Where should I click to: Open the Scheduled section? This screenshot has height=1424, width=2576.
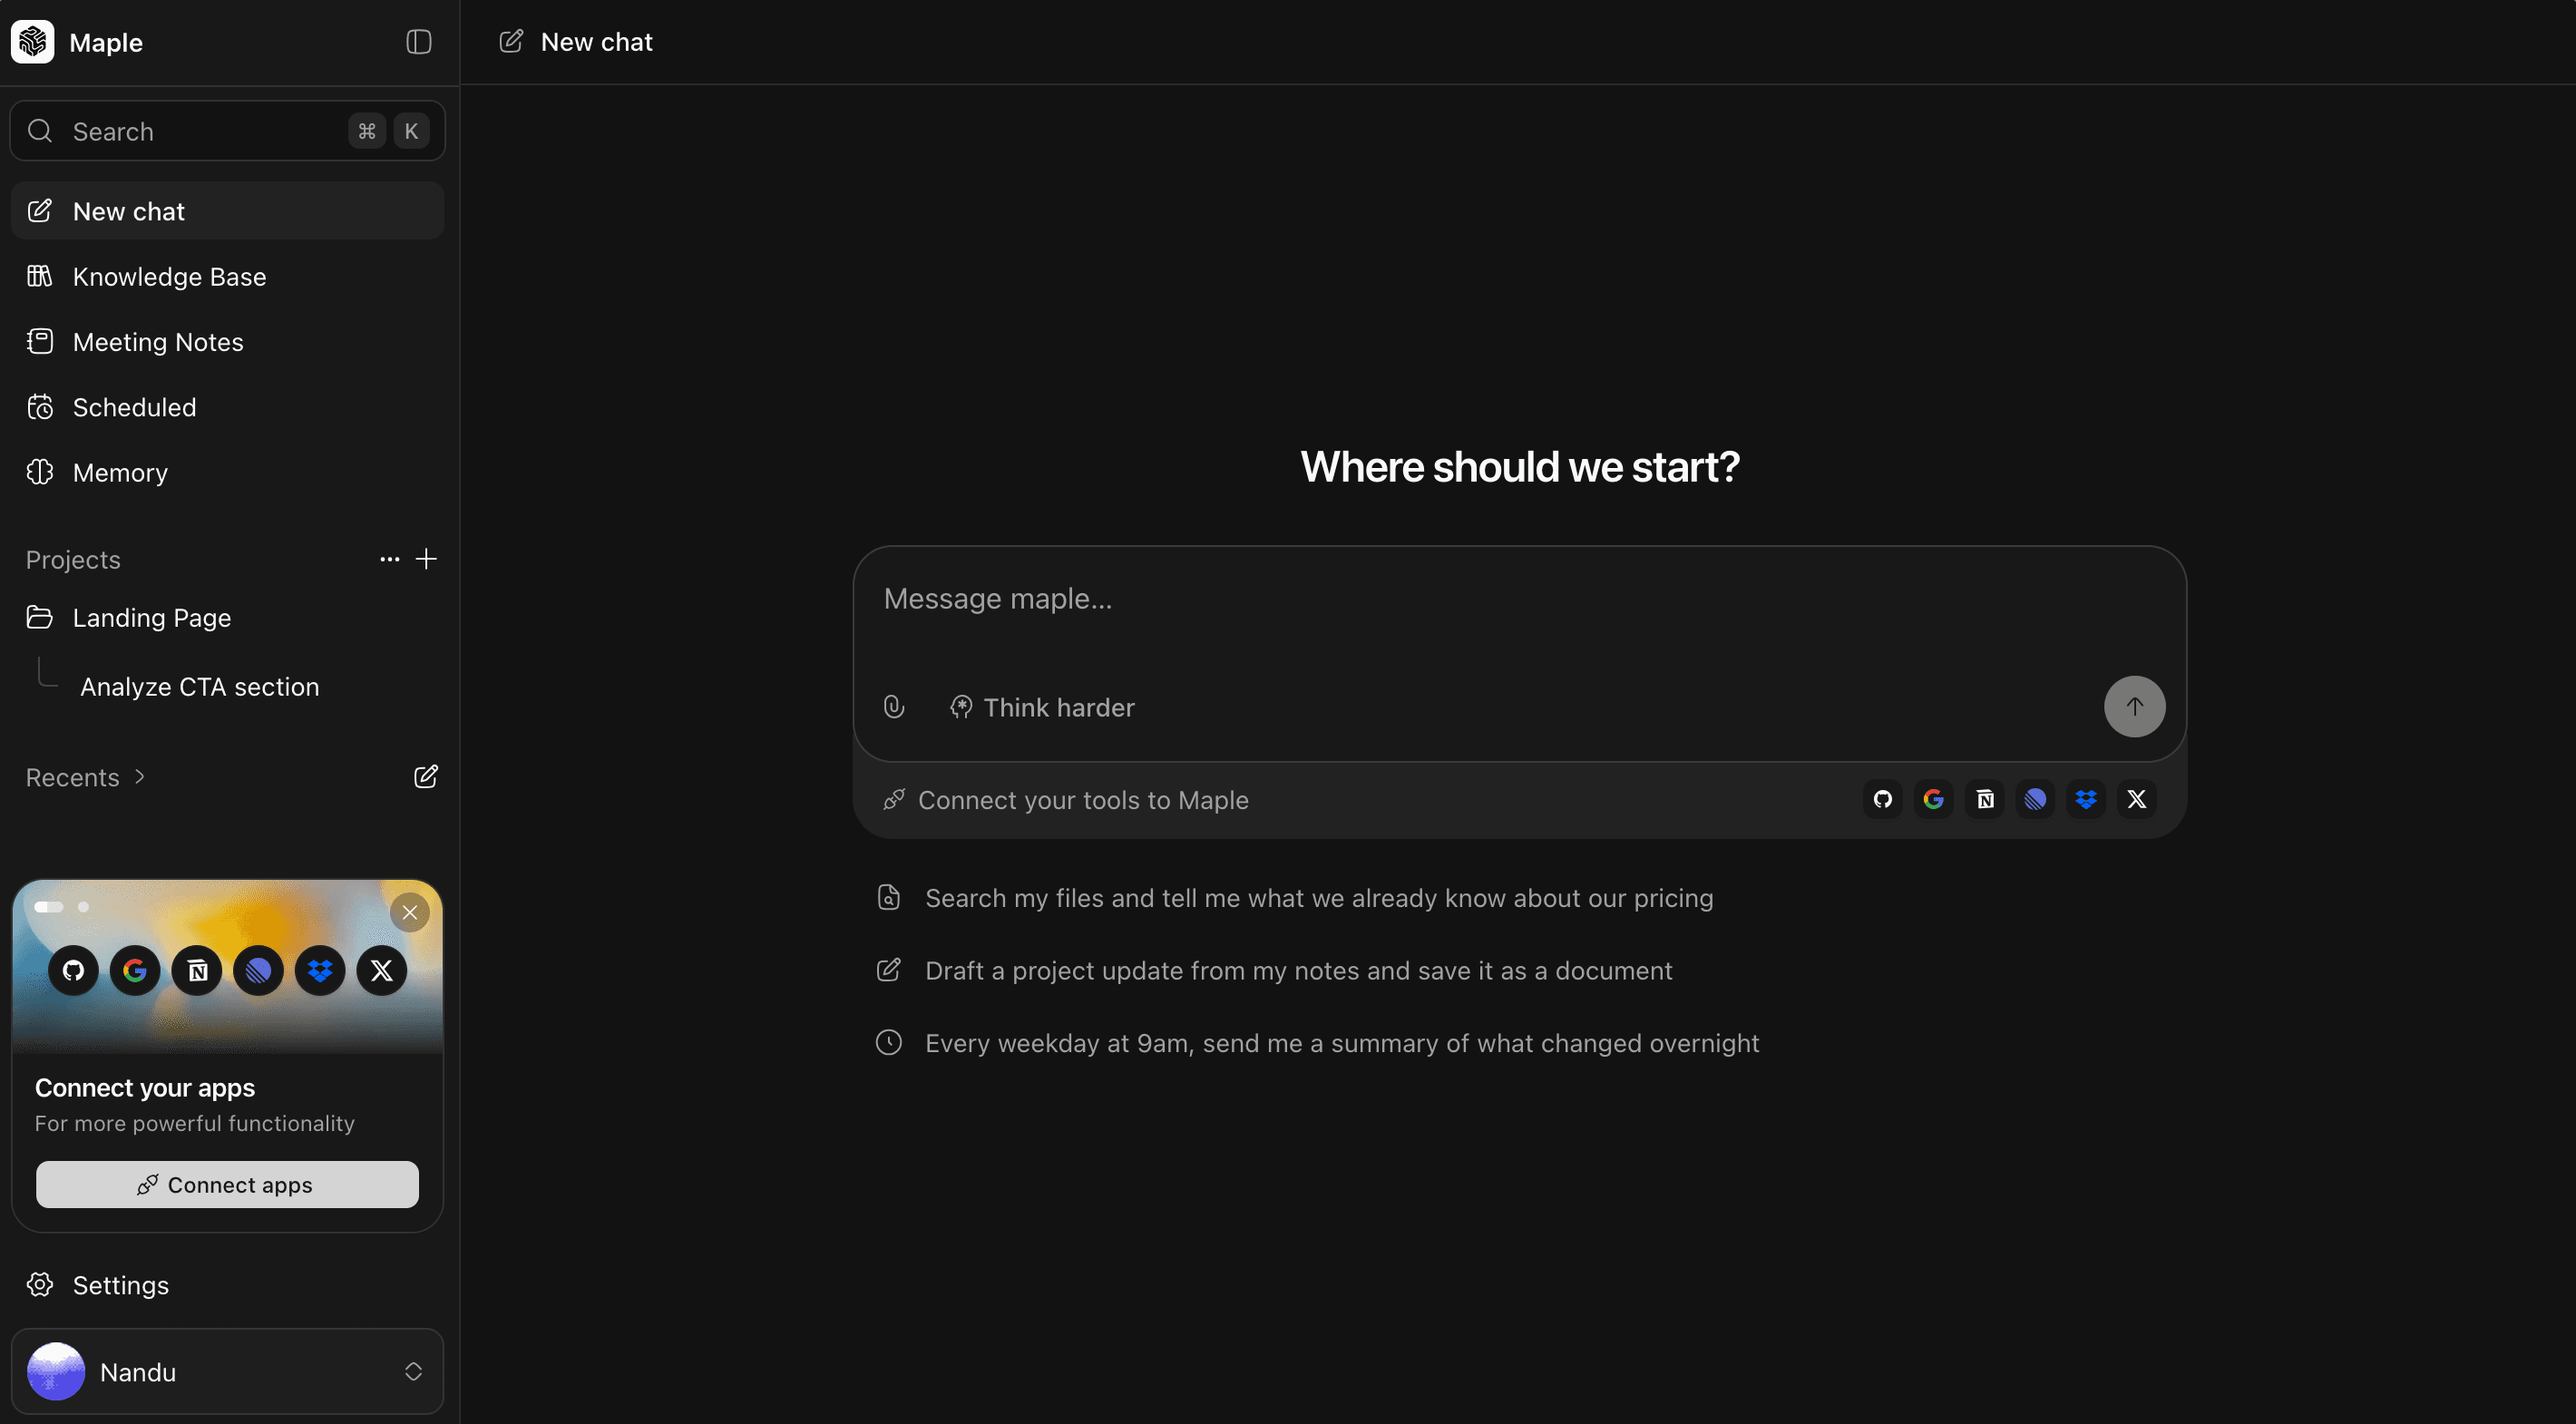(227, 407)
